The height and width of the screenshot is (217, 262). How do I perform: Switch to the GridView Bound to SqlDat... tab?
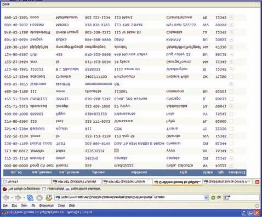pyautogui.click(x=177, y=182)
